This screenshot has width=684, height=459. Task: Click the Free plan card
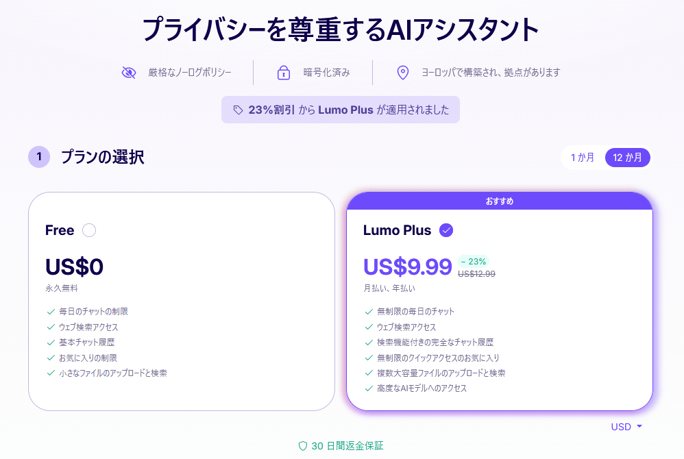[x=181, y=301]
